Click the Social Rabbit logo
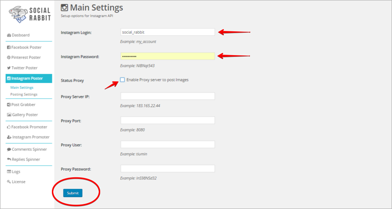Image resolution: width=392 pixels, height=209 pixels. point(30,14)
